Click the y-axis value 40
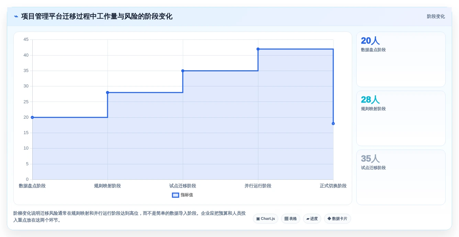 [26, 55]
